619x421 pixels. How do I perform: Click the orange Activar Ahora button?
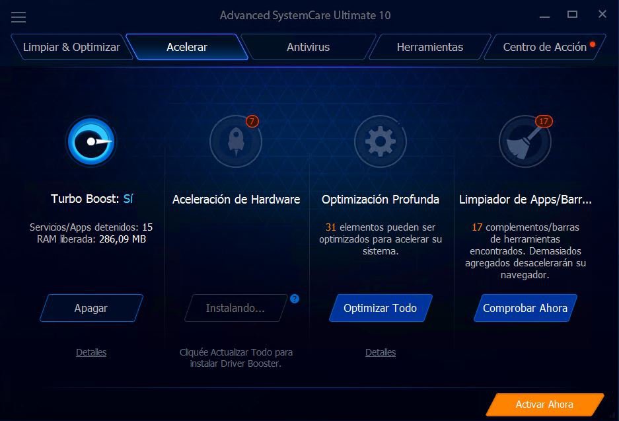(x=544, y=404)
